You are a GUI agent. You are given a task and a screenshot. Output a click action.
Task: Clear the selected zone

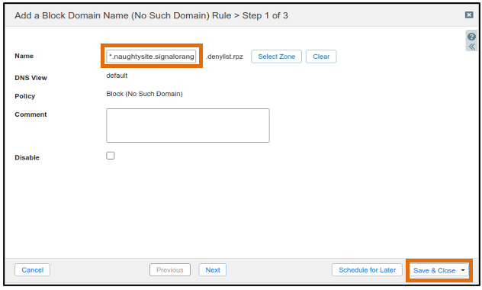(321, 56)
